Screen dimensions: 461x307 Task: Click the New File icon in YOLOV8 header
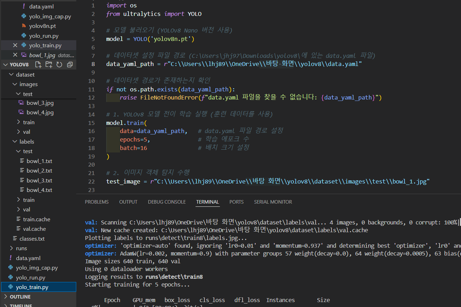(38, 65)
